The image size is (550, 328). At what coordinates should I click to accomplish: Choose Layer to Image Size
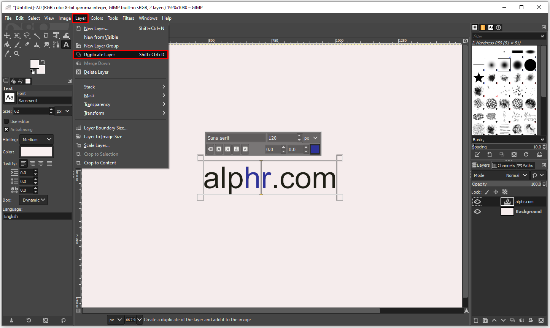tap(121, 137)
